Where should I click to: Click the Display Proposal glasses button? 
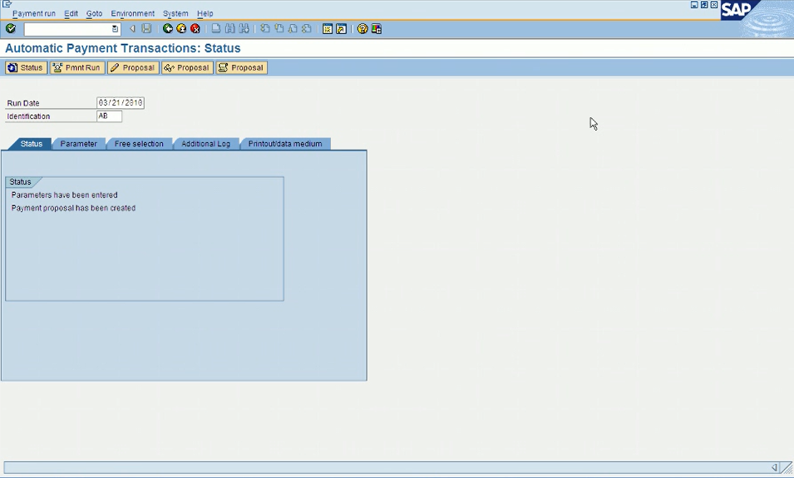(x=187, y=68)
